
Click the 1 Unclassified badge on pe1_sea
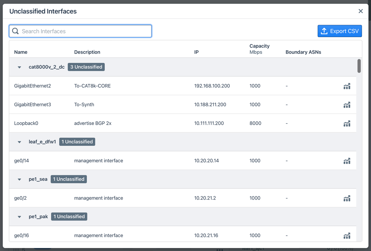[68, 179]
